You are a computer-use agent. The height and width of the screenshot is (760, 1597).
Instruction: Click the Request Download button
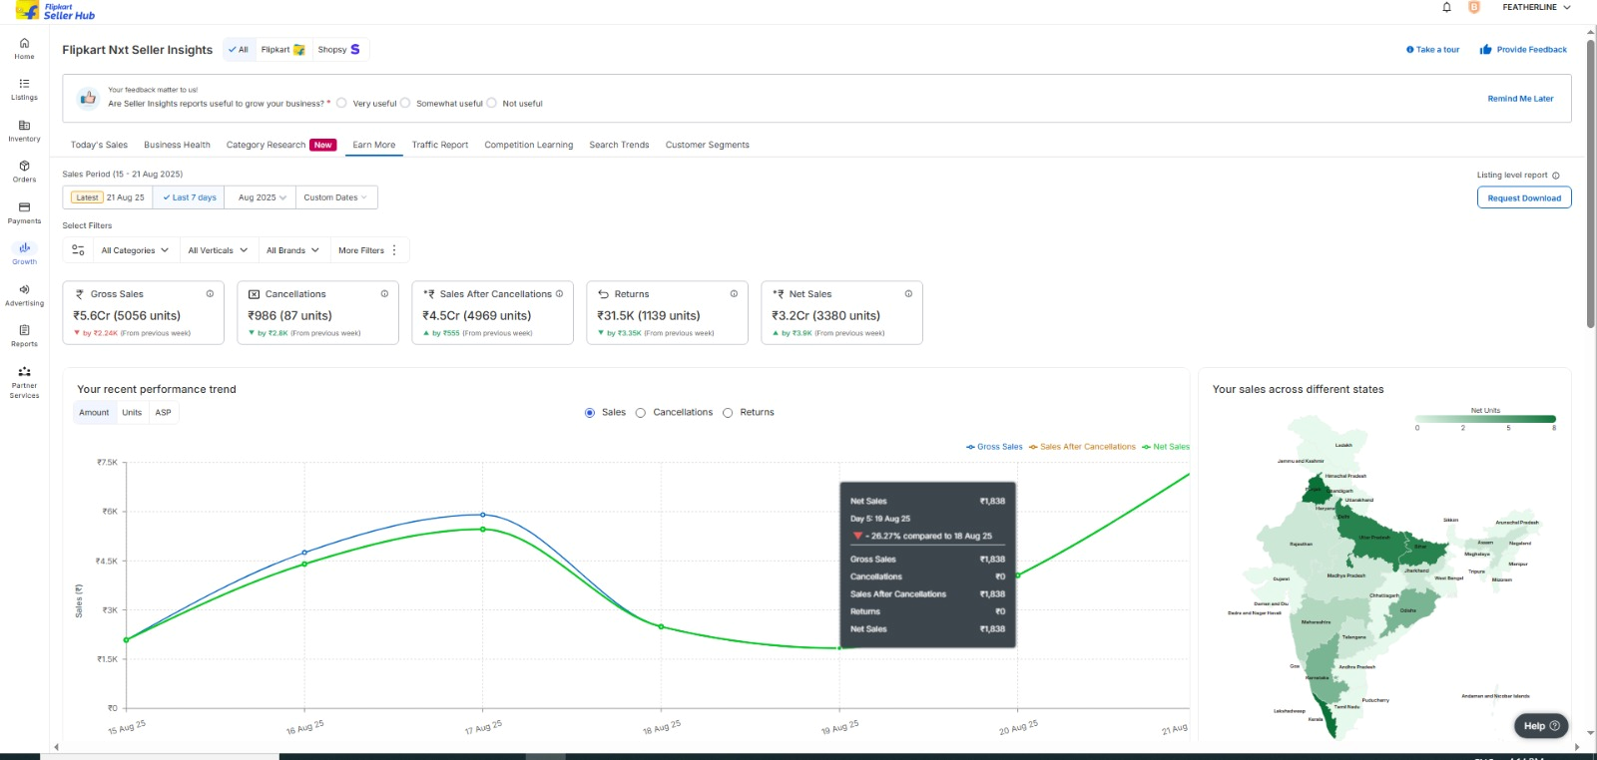(x=1524, y=197)
